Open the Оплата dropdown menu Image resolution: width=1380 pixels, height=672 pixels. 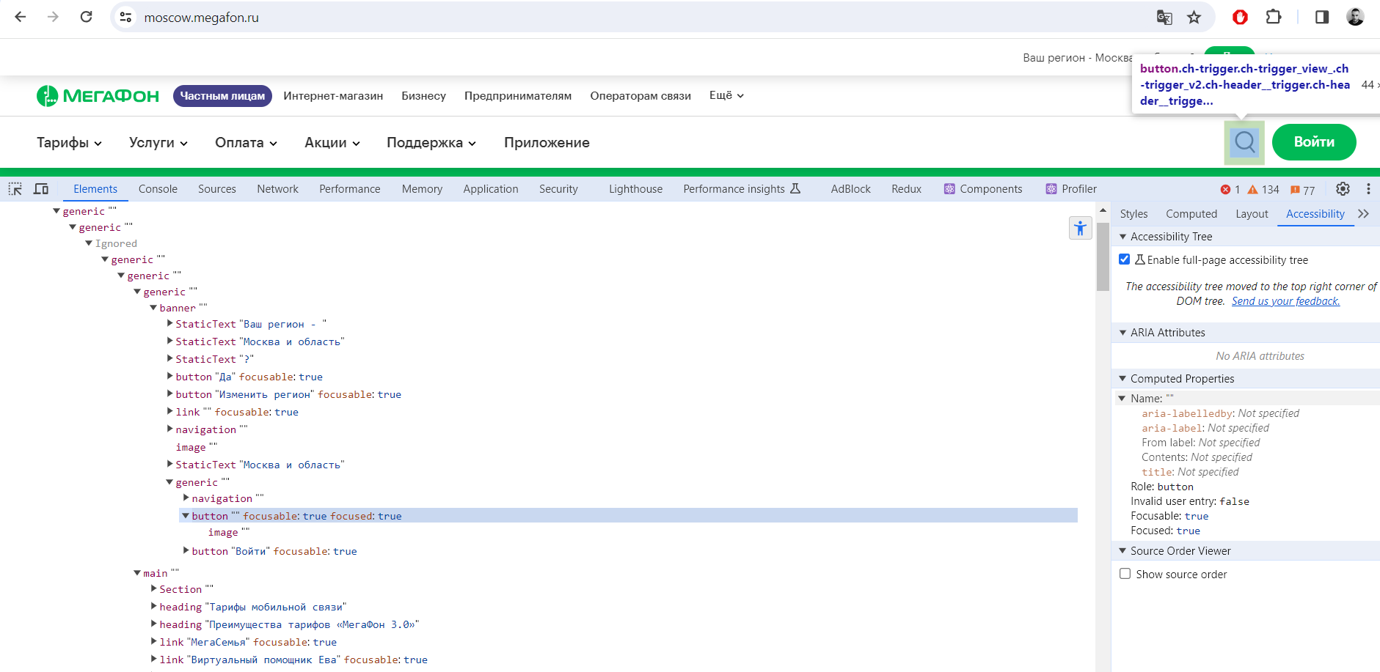[246, 143]
